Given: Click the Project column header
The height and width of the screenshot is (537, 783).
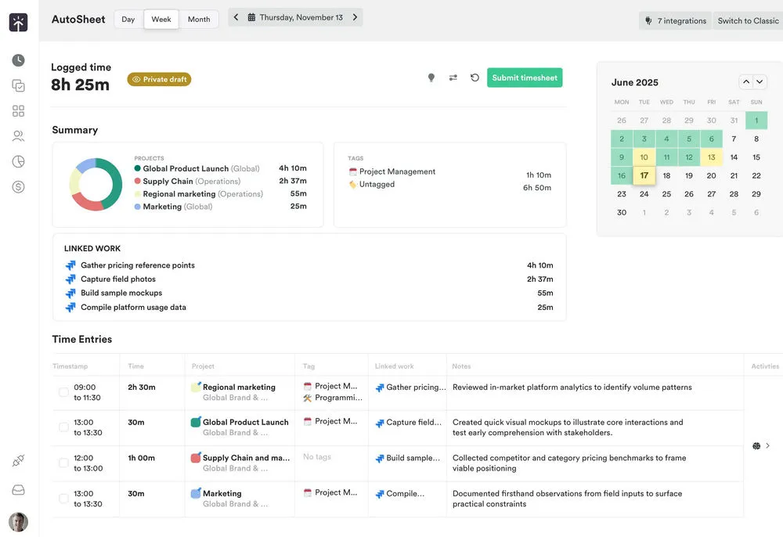Looking at the screenshot, I should (203, 366).
